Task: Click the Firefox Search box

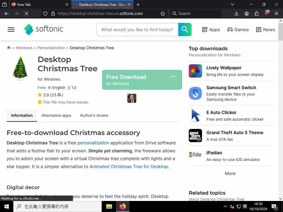Action: (196, 14)
